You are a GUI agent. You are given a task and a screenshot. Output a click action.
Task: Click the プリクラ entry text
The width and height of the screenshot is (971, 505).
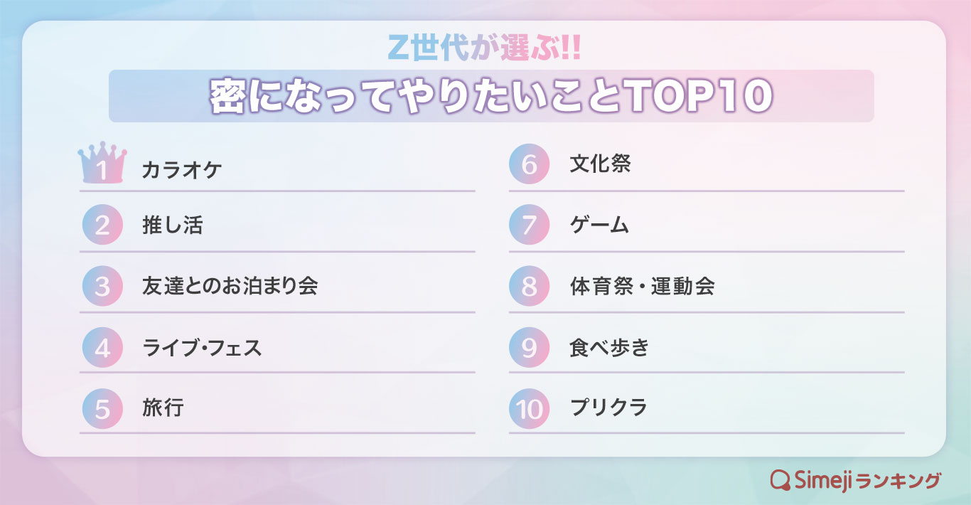tap(608, 408)
